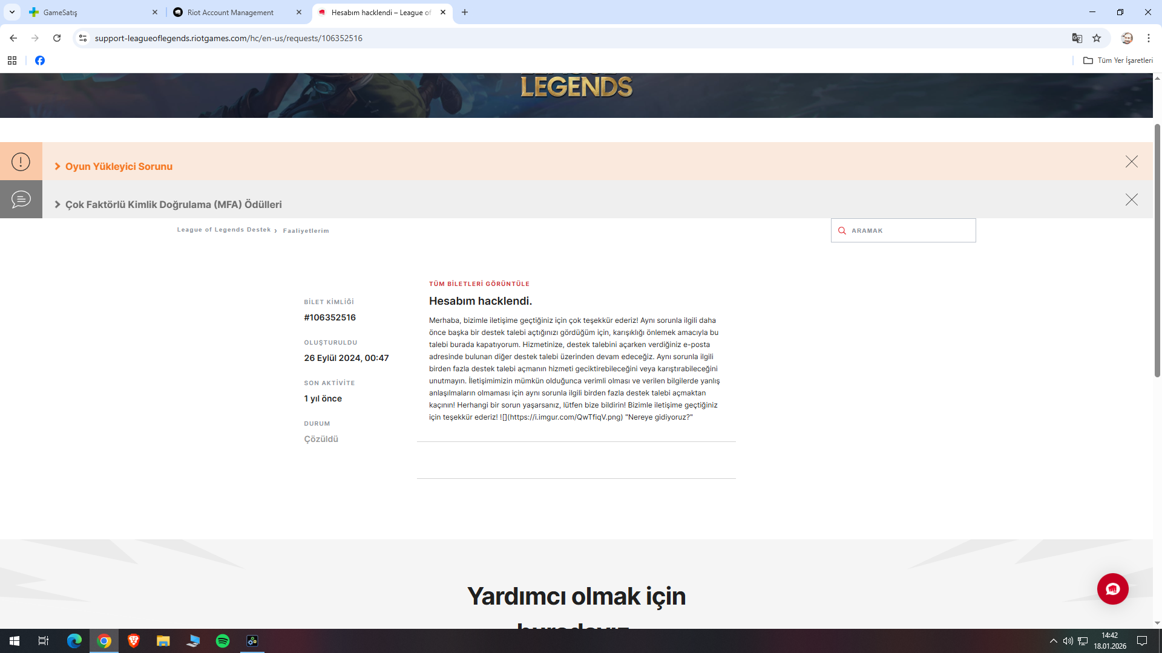
Task: Open the apps grid in the bookmarks bar
Action: [12, 60]
